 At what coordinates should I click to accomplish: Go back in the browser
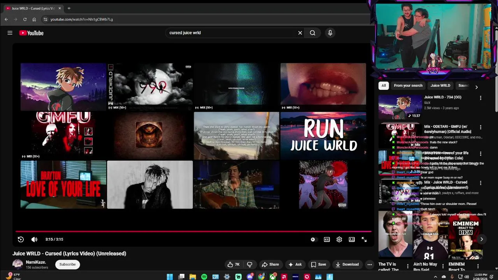click(6, 19)
